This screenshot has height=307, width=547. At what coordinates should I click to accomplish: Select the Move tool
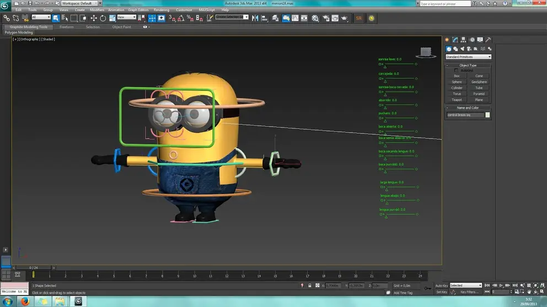pyautogui.click(x=94, y=18)
